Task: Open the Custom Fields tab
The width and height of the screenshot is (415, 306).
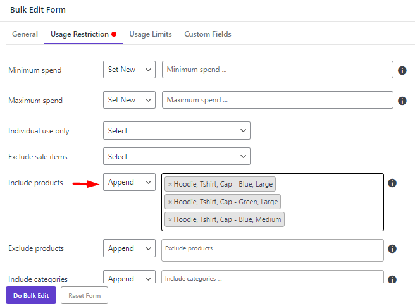Action: point(207,34)
